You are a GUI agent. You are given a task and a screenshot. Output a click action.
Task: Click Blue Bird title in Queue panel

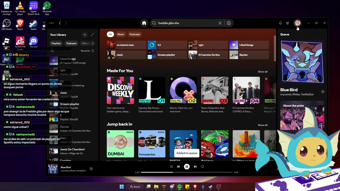click(289, 90)
